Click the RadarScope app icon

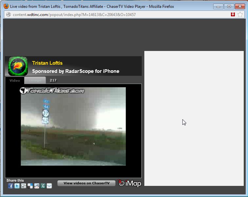click(x=18, y=66)
